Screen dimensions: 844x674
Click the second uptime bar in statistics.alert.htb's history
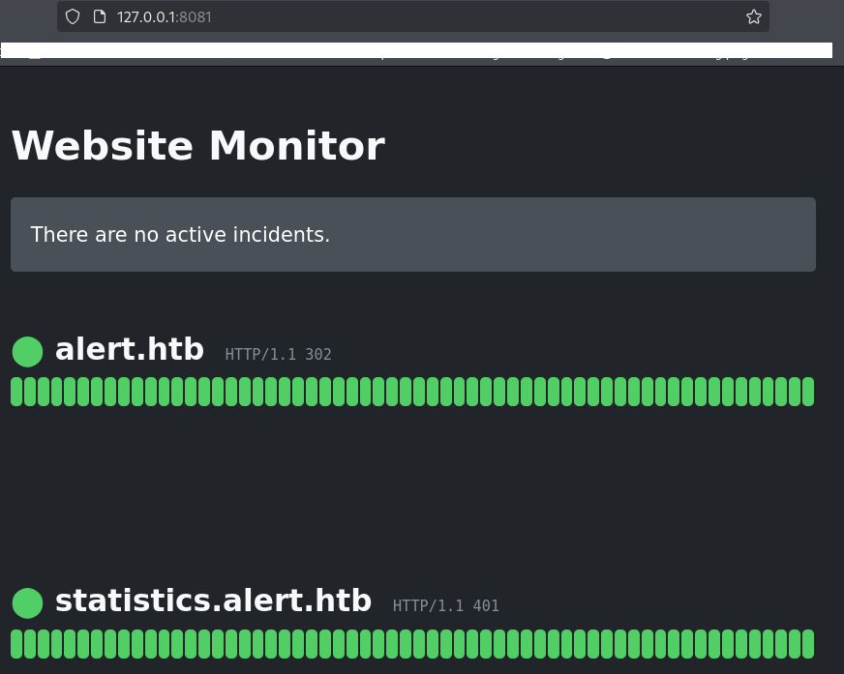(x=30, y=643)
